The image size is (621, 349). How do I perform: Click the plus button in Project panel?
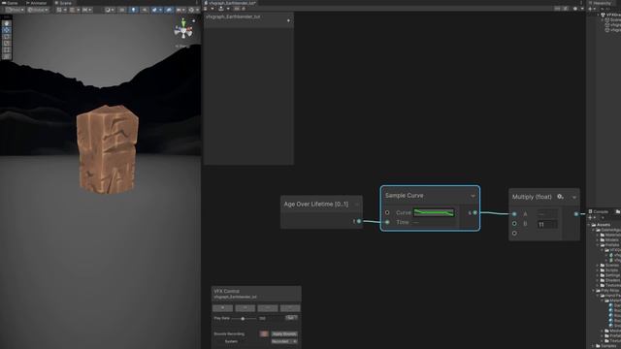click(x=590, y=217)
